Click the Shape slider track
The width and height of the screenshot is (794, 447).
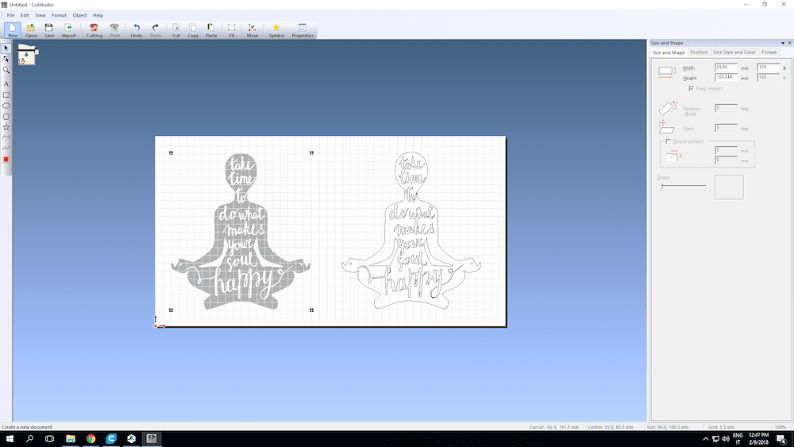click(x=683, y=187)
